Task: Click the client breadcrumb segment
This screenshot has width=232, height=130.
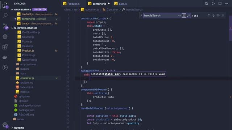Action: click(67, 10)
